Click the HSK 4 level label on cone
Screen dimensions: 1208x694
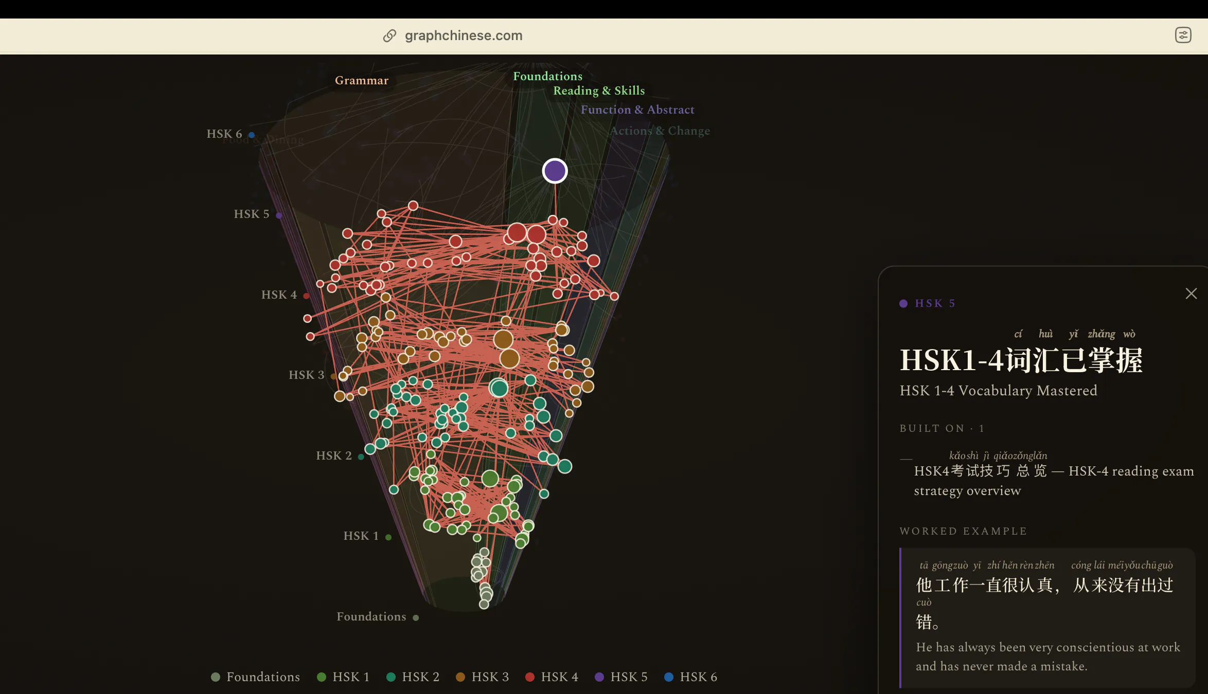coord(279,295)
